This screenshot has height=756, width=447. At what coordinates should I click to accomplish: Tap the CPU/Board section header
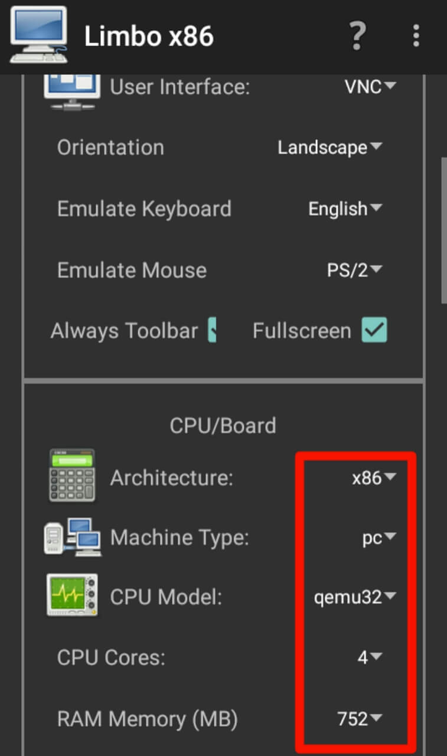[223, 426]
